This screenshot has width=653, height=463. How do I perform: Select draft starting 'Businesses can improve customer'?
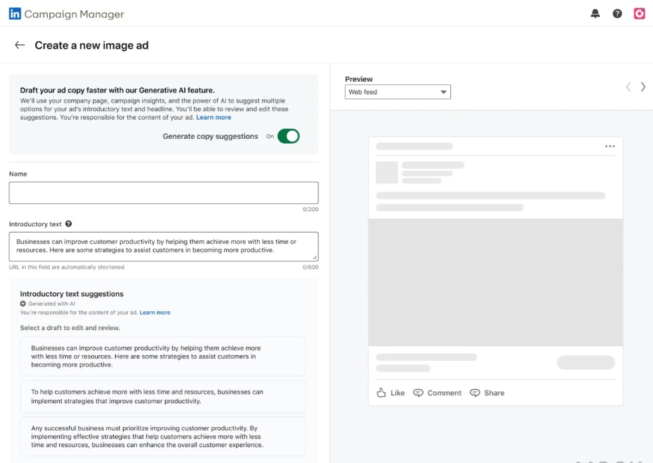(163, 357)
